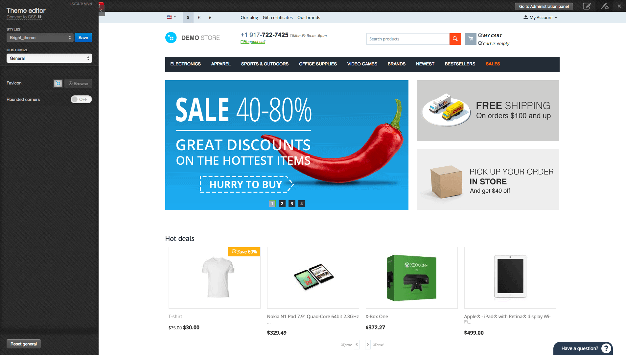Click the Demo Store logo icon

pyautogui.click(x=171, y=38)
